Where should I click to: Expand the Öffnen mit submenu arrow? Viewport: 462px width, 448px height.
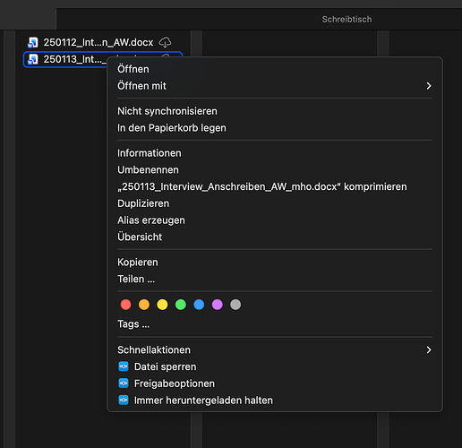[x=429, y=86]
